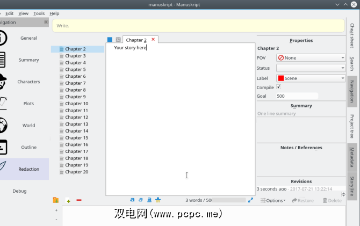Open the Redaction feather icon

pos(3,166)
